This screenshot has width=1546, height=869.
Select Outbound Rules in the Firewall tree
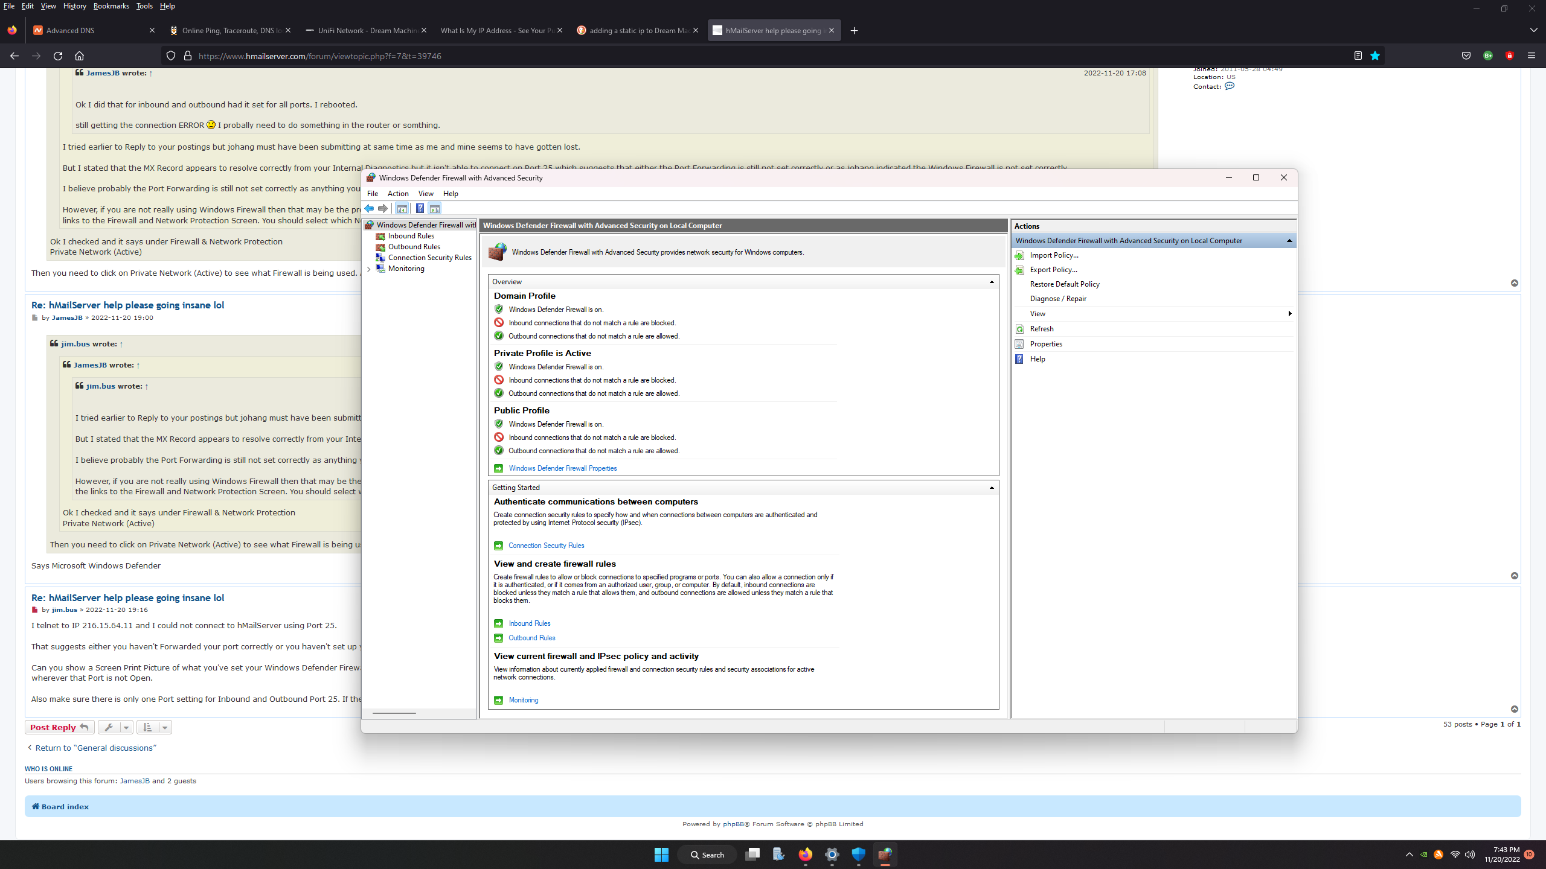(414, 247)
